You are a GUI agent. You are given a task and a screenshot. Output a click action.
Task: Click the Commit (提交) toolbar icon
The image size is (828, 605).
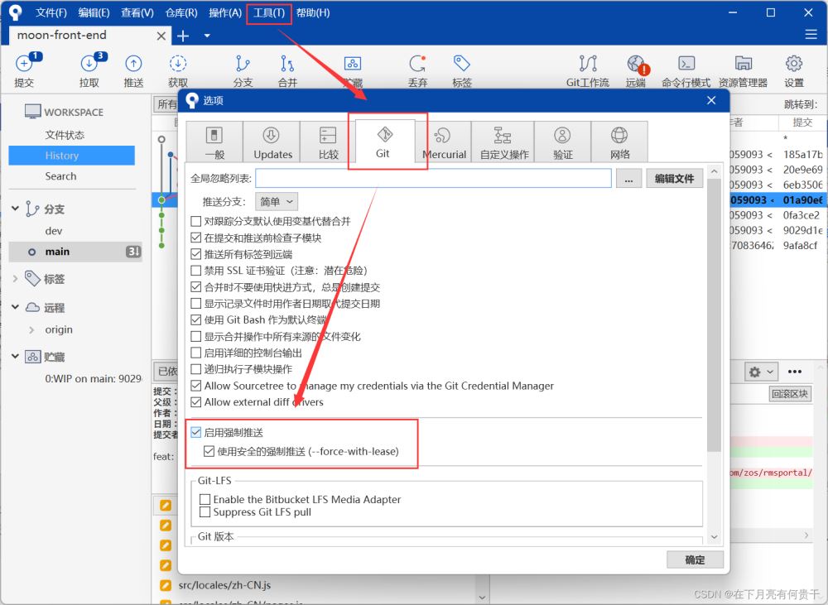pyautogui.click(x=24, y=64)
